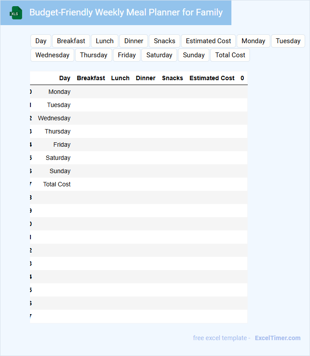
Task: Select the Snacks tag button
Action: pos(164,41)
